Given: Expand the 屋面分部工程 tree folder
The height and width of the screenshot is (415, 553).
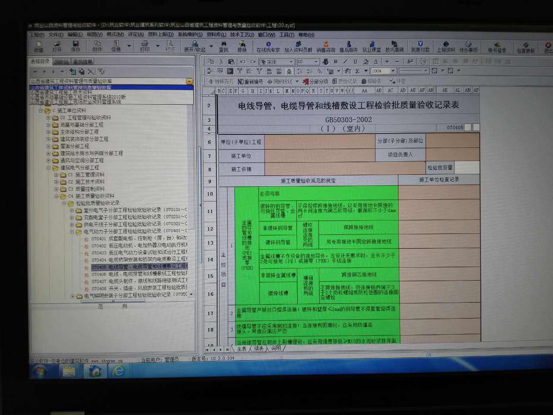Looking at the screenshot, I should pyautogui.click(x=49, y=146).
